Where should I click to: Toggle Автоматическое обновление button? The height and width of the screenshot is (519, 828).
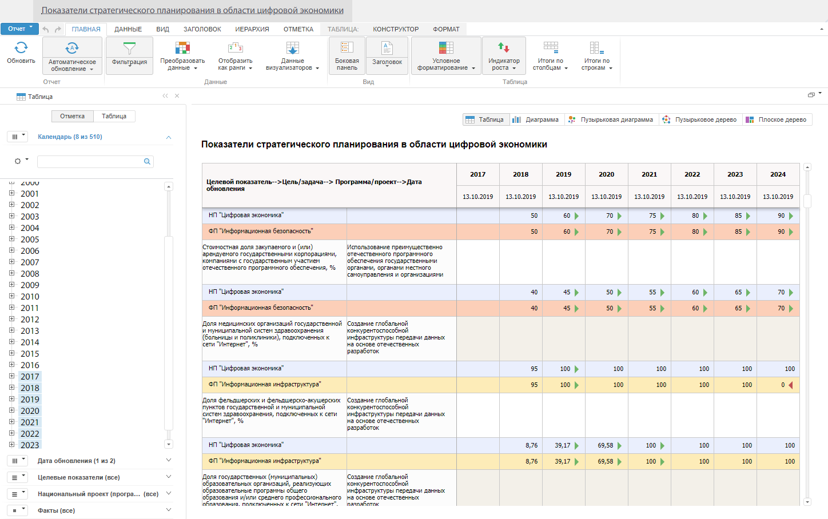pyautogui.click(x=72, y=55)
